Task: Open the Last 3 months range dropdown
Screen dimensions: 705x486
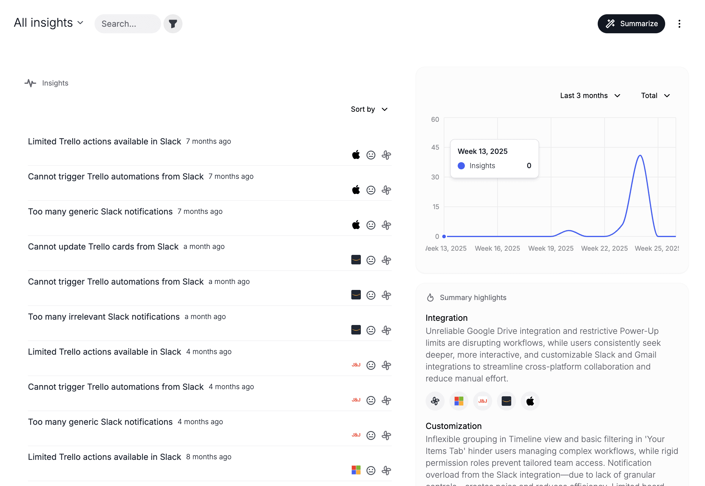Action: pos(590,96)
